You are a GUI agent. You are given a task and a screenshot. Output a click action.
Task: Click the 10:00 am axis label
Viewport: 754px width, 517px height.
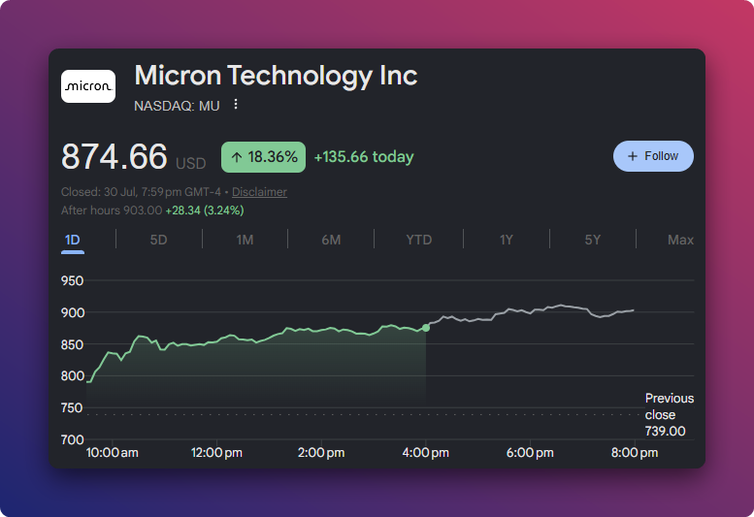(112, 453)
